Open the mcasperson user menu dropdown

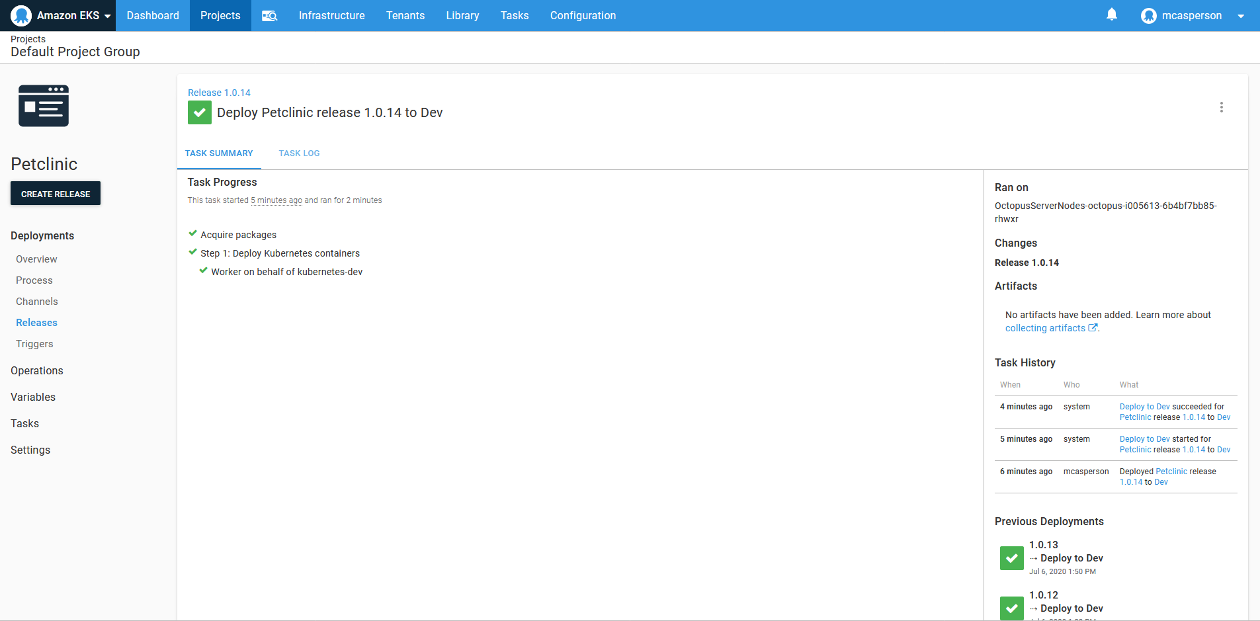pos(1240,16)
